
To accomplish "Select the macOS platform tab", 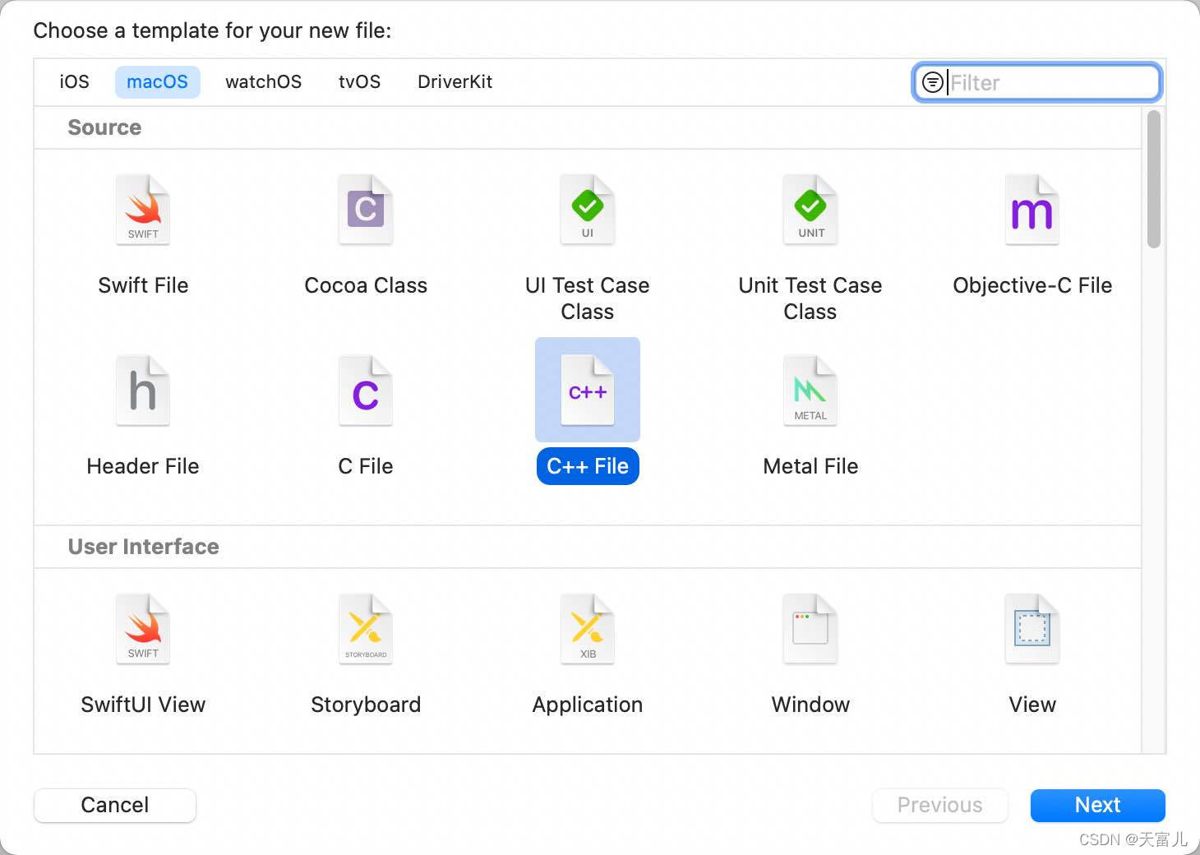I will 157,82.
